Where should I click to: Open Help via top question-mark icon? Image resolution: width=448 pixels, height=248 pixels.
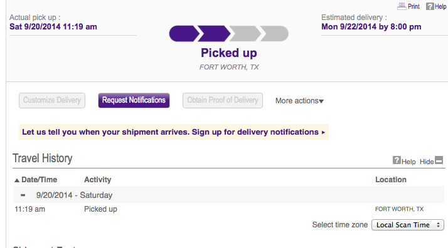click(x=430, y=6)
